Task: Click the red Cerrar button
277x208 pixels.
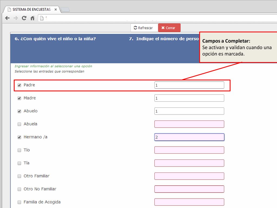Action: (169, 28)
